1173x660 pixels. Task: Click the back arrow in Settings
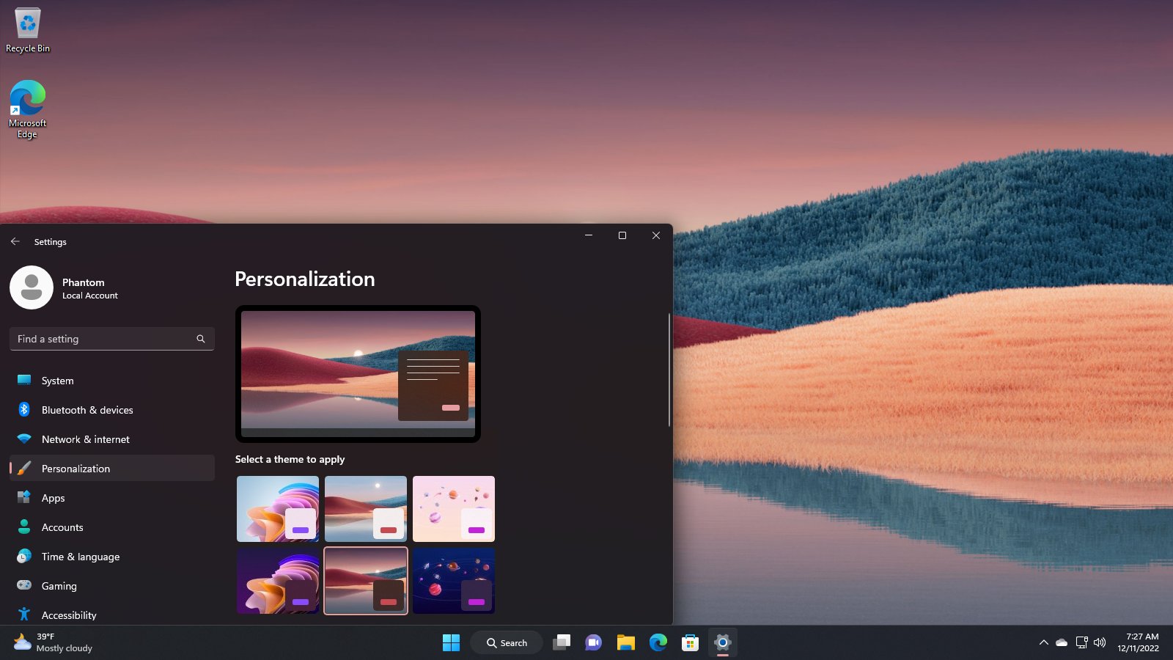(15, 241)
